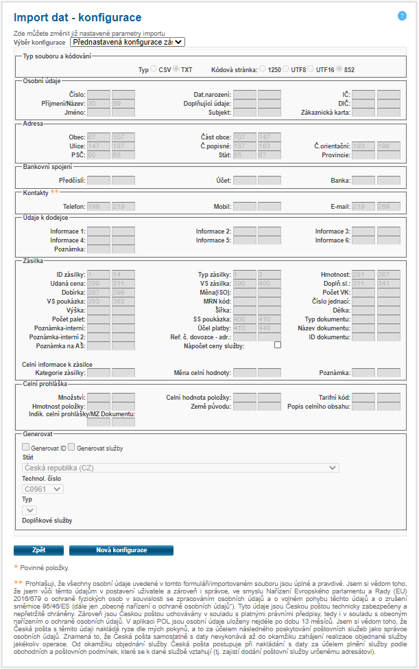Click the first Příjmení/Název field
This screenshot has height=669, width=419.
tap(99, 103)
